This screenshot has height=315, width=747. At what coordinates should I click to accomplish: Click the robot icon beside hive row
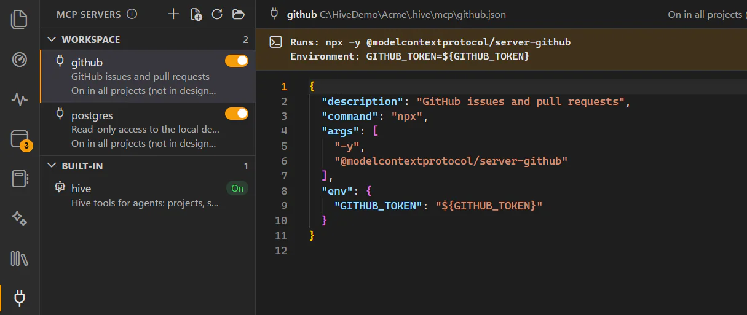coord(60,187)
